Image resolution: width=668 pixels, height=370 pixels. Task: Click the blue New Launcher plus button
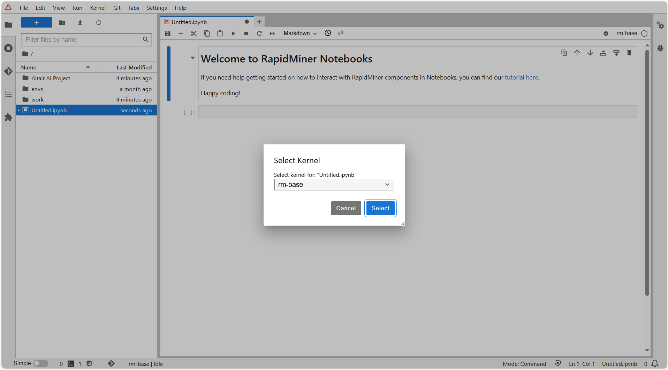[x=37, y=23]
